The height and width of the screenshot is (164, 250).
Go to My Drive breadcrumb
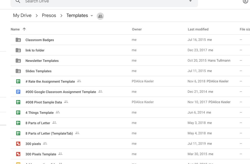pyautogui.click(x=22, y=16)
